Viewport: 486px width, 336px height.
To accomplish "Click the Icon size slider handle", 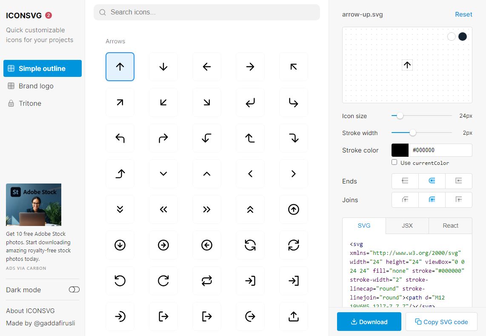I will (400, 116).
